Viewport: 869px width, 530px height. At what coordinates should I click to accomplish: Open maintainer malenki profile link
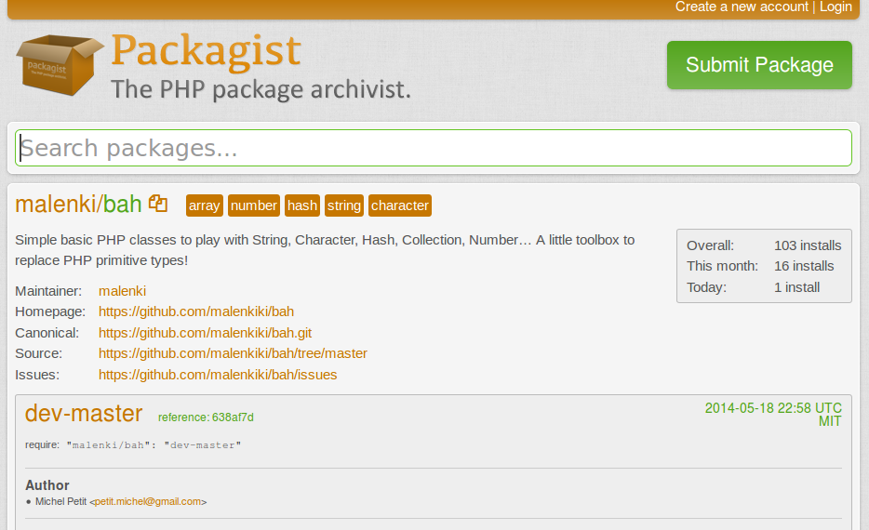pyautogui.click(x=122, y=291)
